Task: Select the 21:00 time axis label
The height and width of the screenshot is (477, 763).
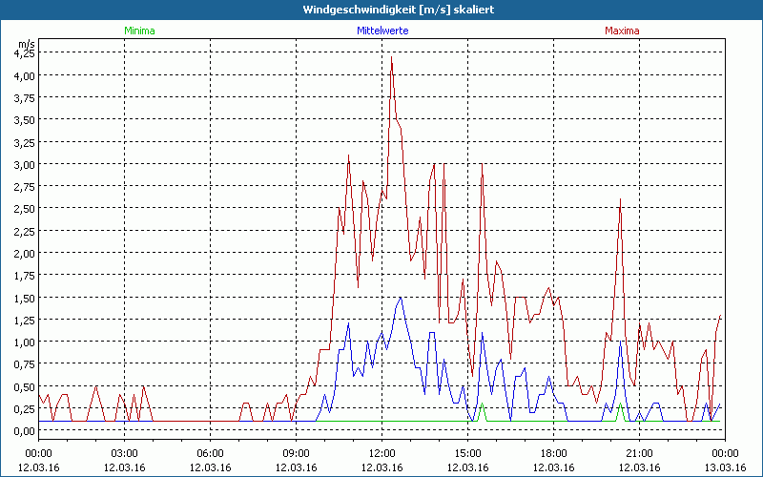Action: [639, 452]
